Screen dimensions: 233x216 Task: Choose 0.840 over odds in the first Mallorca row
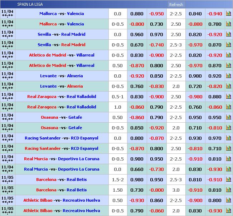pos(195,14)
